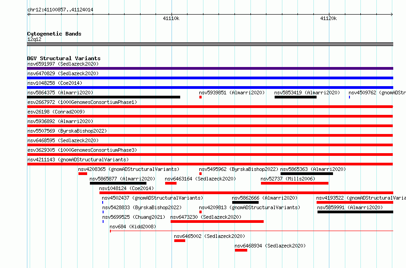Screen dimensions: 406x268
Task: Select the short red nsv6468934 bar
Action: 241,250
